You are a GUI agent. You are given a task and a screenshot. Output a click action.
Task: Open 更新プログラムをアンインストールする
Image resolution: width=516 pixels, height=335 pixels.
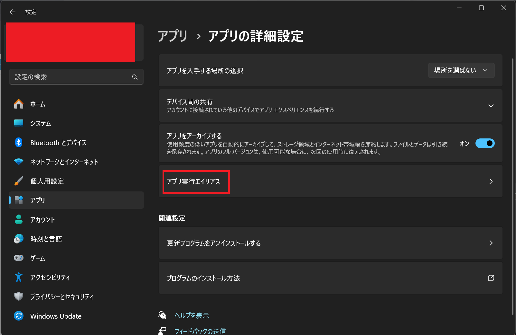[x=331, y=243]
